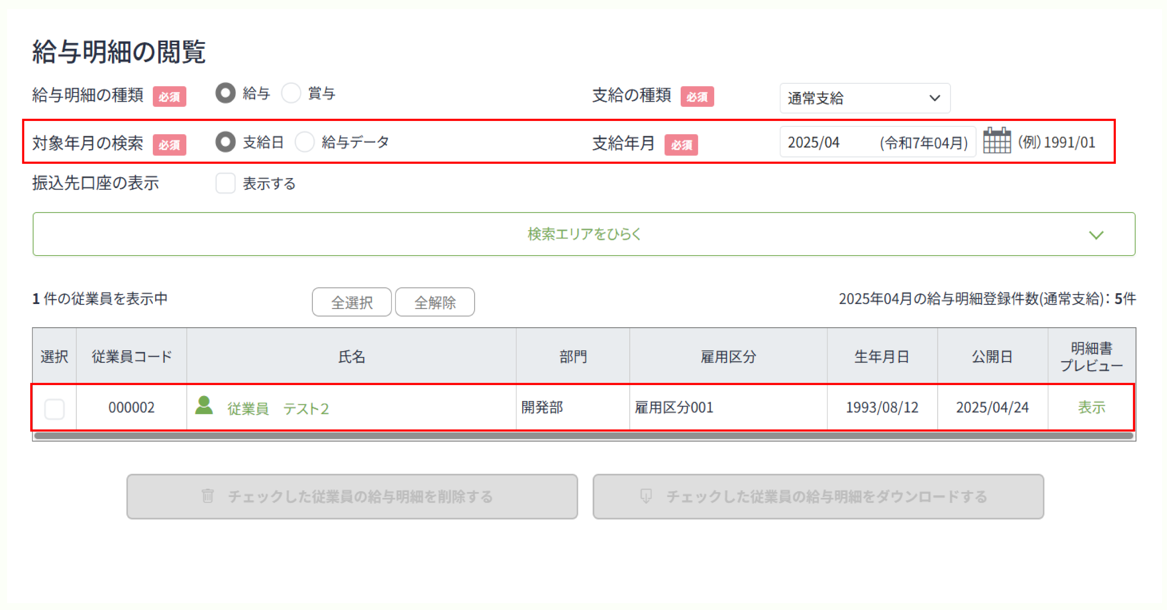Click the 全解除 button
The image size is (1167, 610).
435,302
